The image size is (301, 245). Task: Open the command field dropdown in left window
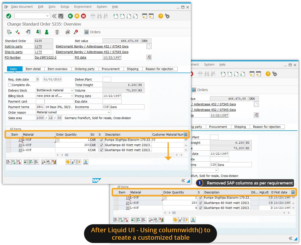point(47,16)
